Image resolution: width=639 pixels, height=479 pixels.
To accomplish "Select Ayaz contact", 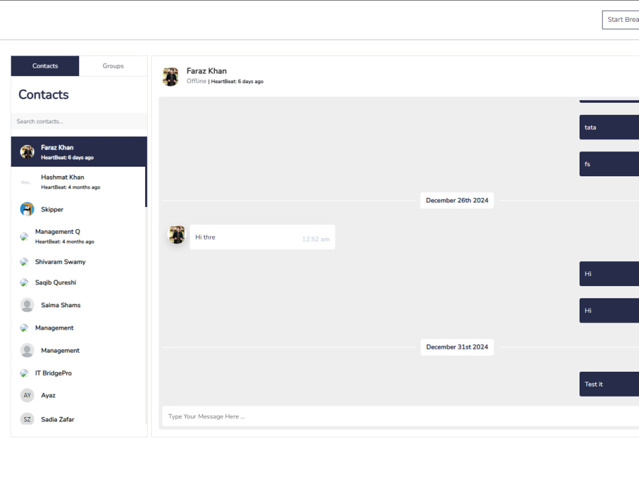I will pyautogui.click(x=78, y=395).
